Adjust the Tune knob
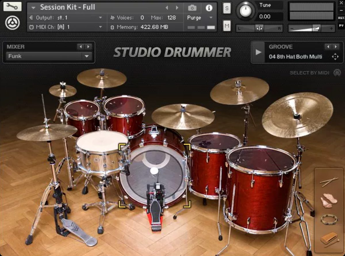This screenshot has height=256, width=345. [245, 11]
